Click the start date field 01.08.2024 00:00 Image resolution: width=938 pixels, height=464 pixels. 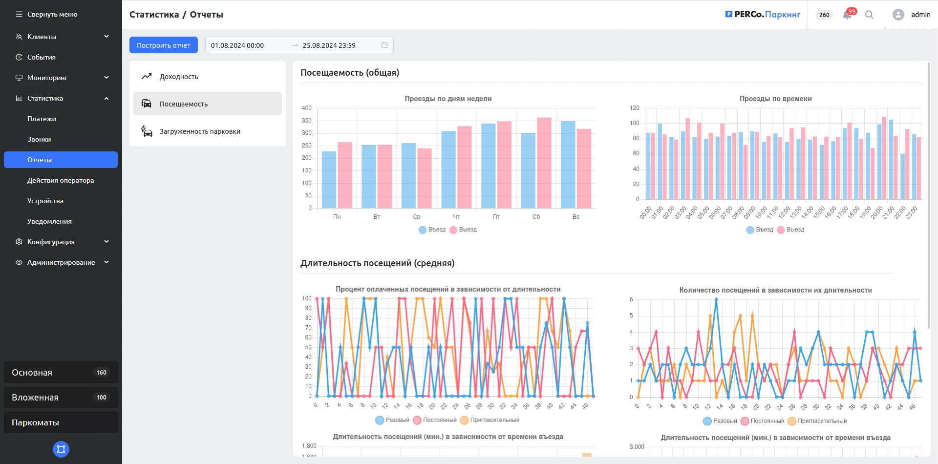[x=237, y=45]
